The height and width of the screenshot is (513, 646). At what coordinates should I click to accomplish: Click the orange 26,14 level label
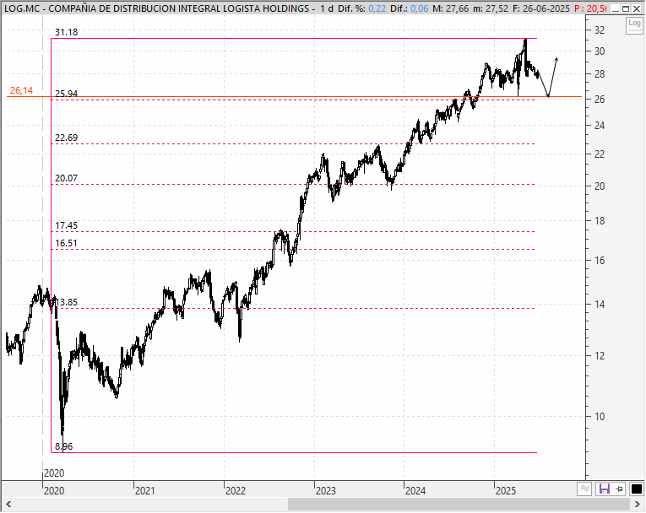pos(21,90)
